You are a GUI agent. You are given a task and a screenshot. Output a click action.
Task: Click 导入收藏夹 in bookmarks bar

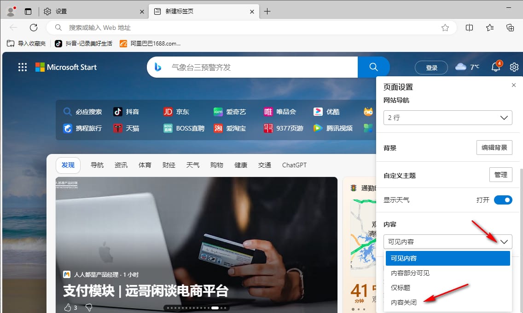click(26, 43)
